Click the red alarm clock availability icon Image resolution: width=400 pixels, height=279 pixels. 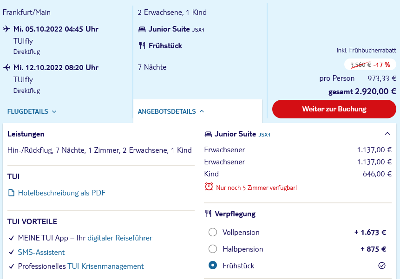(209, 187)
